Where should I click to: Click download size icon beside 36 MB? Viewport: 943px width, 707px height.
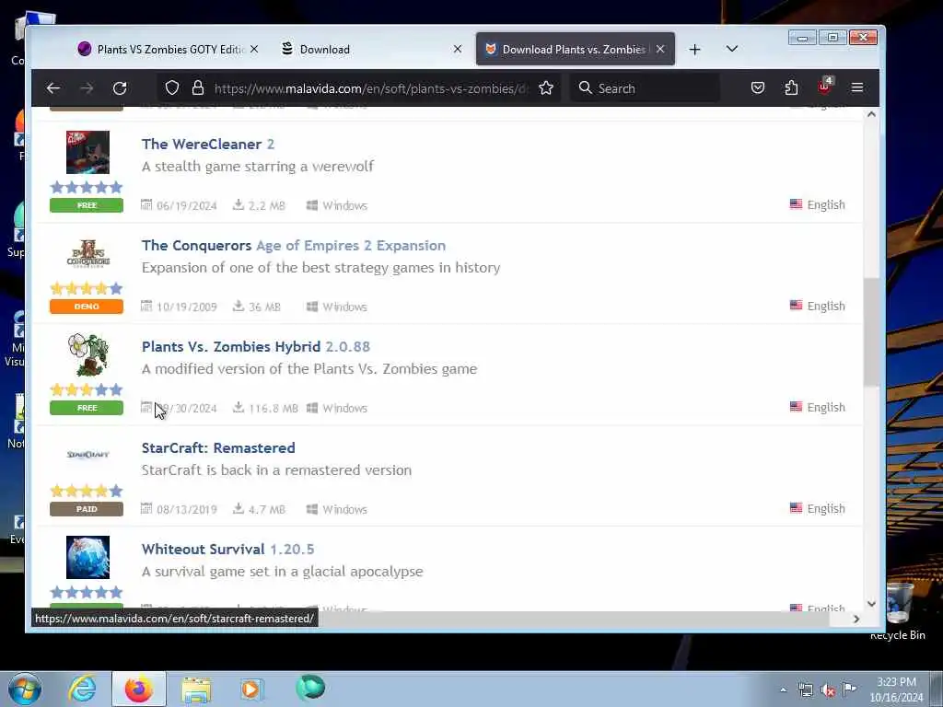pos(239,306)
